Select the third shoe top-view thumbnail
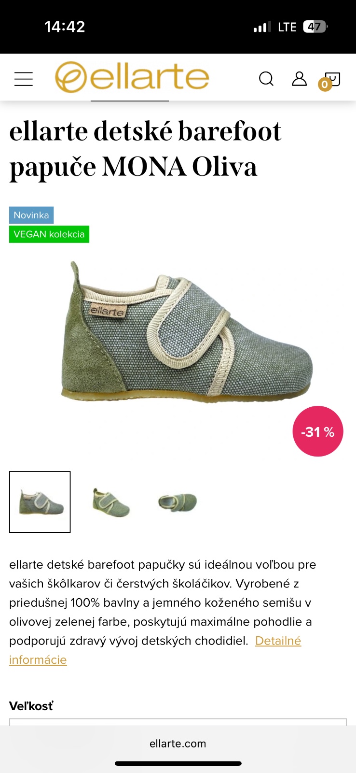This screenshot has width=356, height=773. 178,502
